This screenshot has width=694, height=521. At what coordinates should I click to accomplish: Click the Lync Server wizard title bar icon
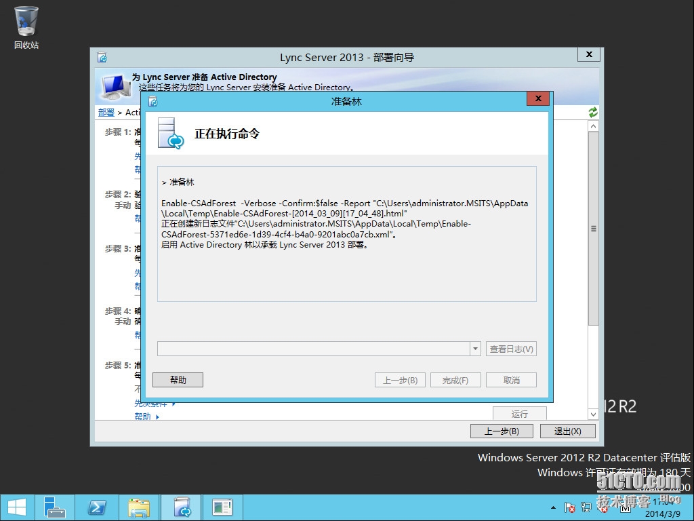[x=102, y=58]
